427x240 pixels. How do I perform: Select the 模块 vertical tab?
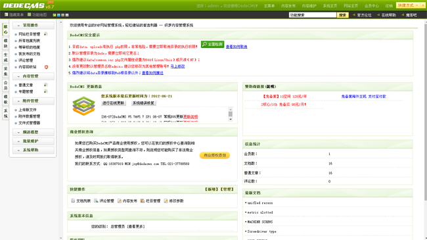pyautogui.click(x=5, y=43)
